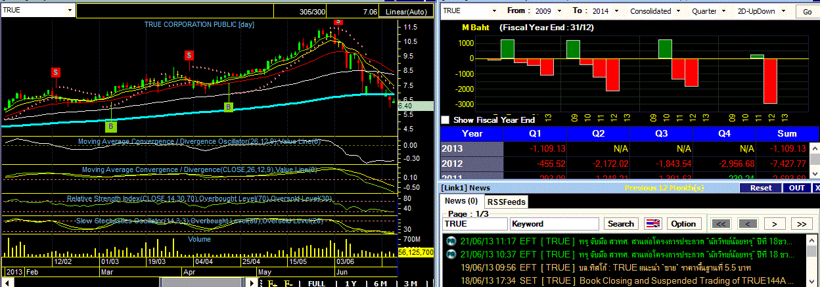820x287 pixels.
Task: Click the Q3 column header
Action: tap(661, 134)
